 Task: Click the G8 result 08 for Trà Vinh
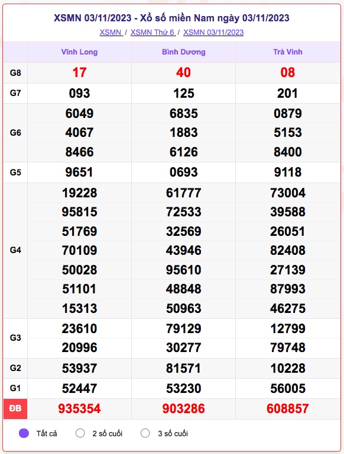(x=288, y=73)
